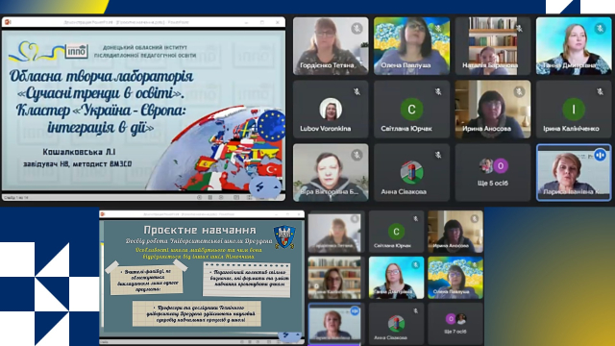Toggle the mic icon on Наталія Баранова's tile
The width and height of the screenshot is (615, 346).
pos(519,28)
